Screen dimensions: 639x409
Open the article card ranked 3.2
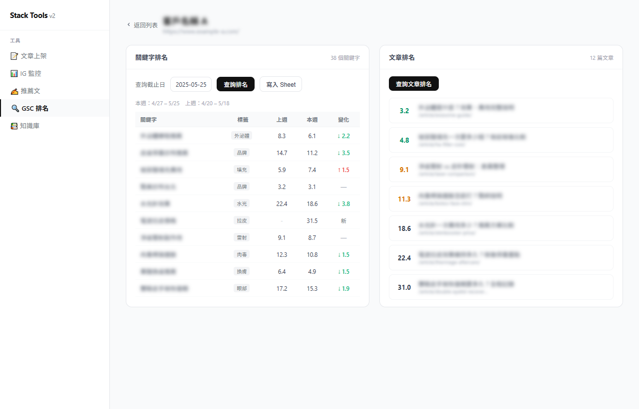pos(501,110)
